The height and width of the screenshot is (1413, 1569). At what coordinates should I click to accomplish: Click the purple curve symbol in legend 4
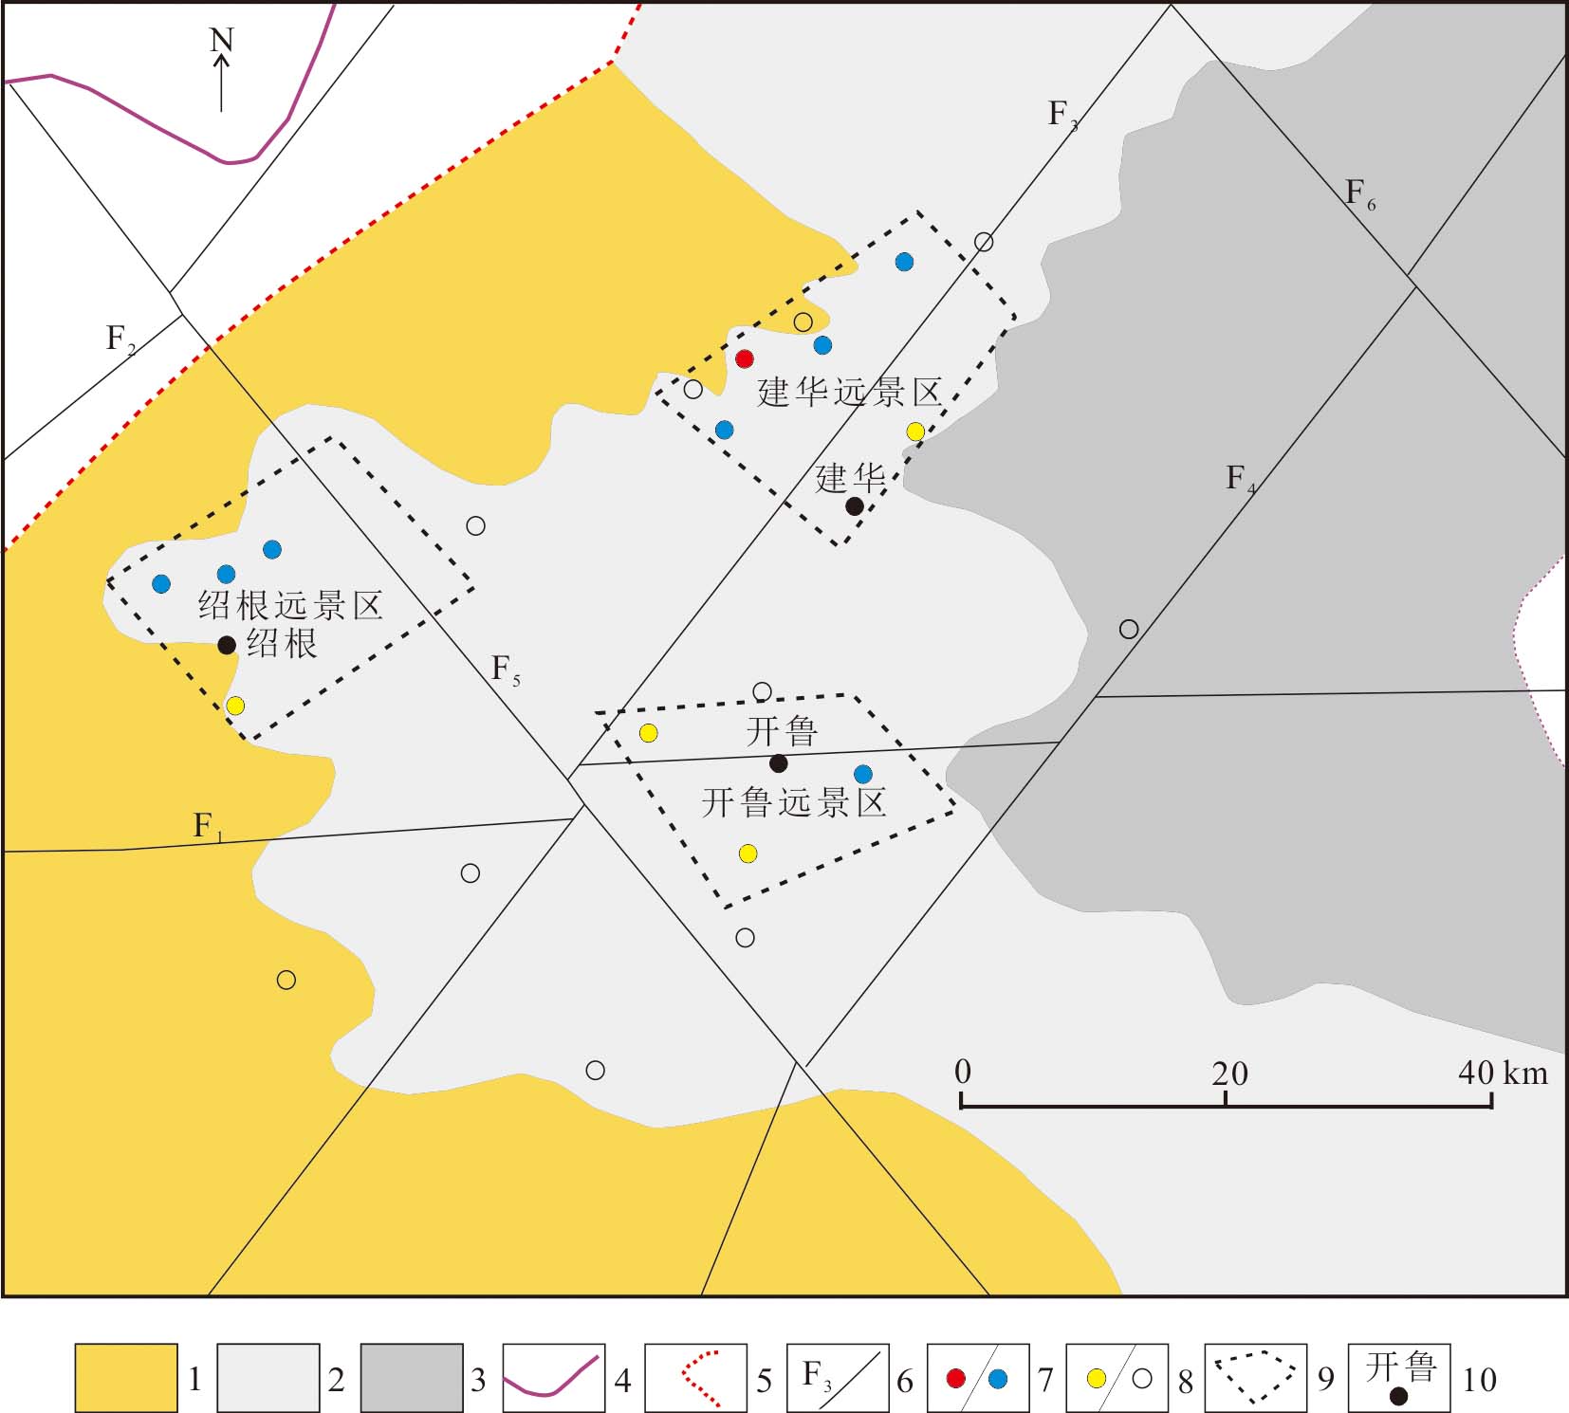tap(552, 1376)
